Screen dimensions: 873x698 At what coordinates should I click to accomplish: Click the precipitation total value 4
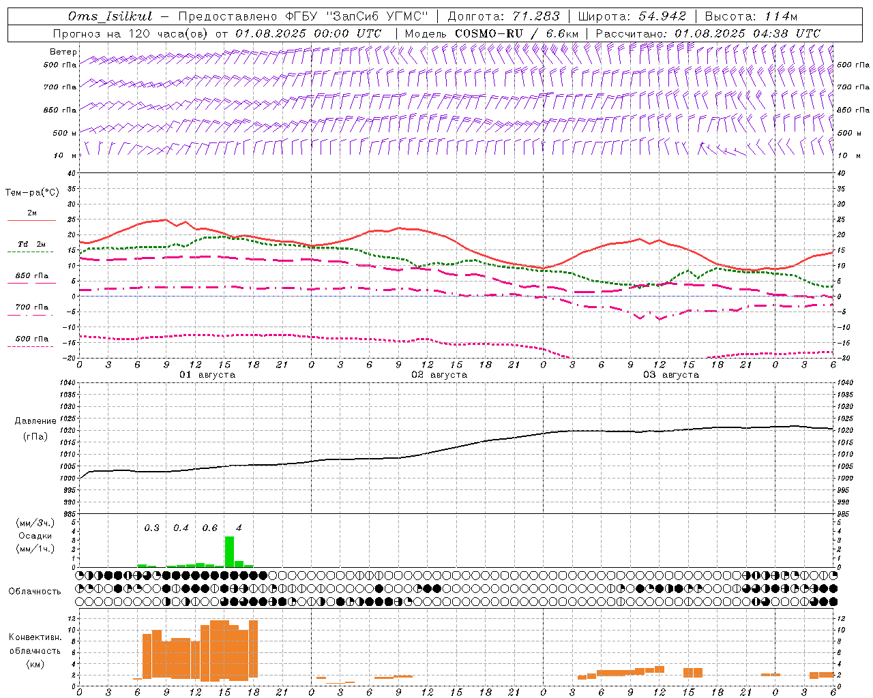(238, 528)
